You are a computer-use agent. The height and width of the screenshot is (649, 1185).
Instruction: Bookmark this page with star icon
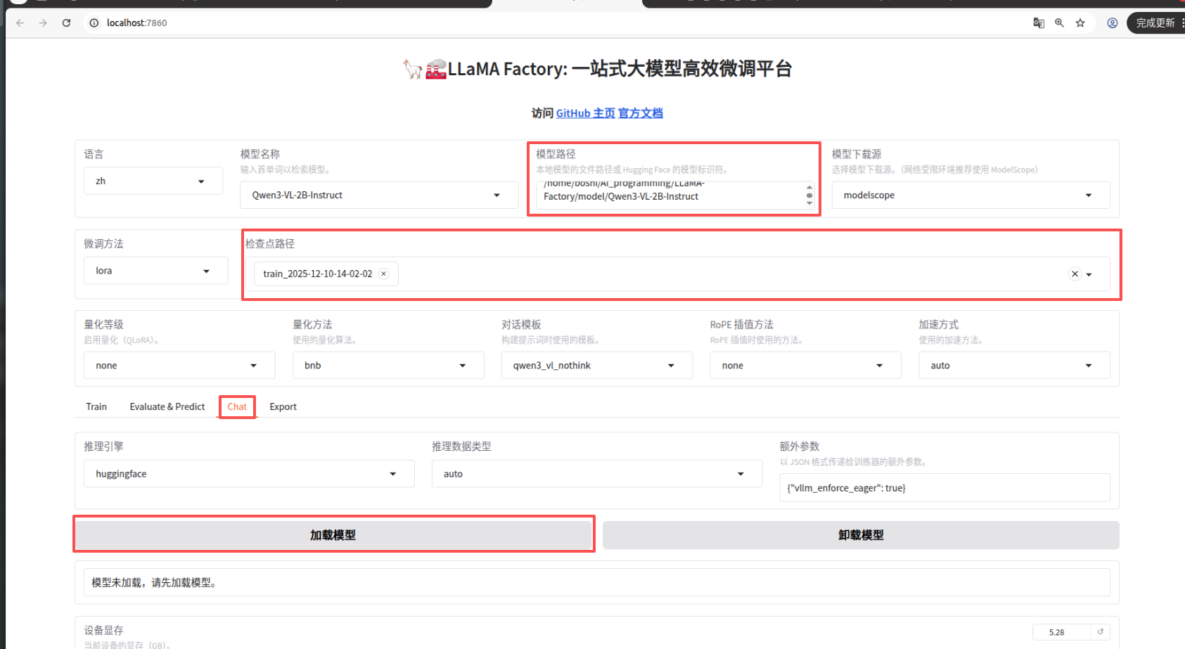click(1080, 23)
